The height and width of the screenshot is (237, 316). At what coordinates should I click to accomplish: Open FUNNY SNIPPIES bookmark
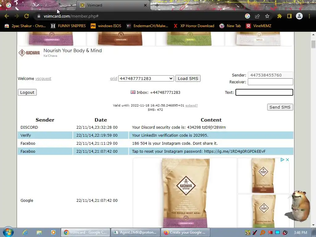[68, 26]
